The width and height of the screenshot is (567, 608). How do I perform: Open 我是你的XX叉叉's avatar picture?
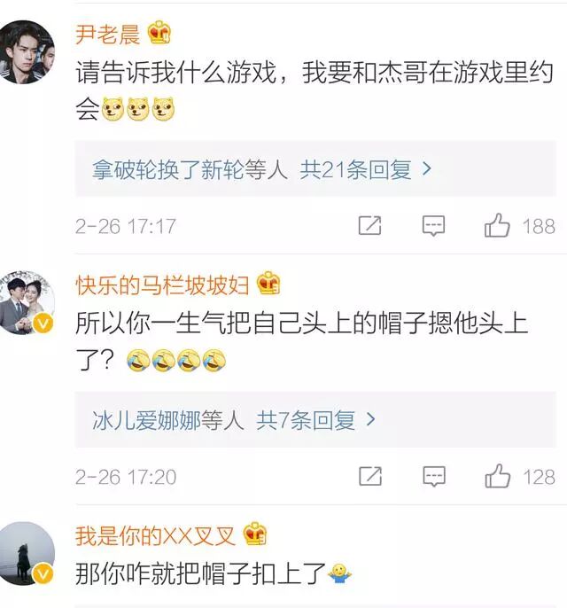tap(27, 553)
